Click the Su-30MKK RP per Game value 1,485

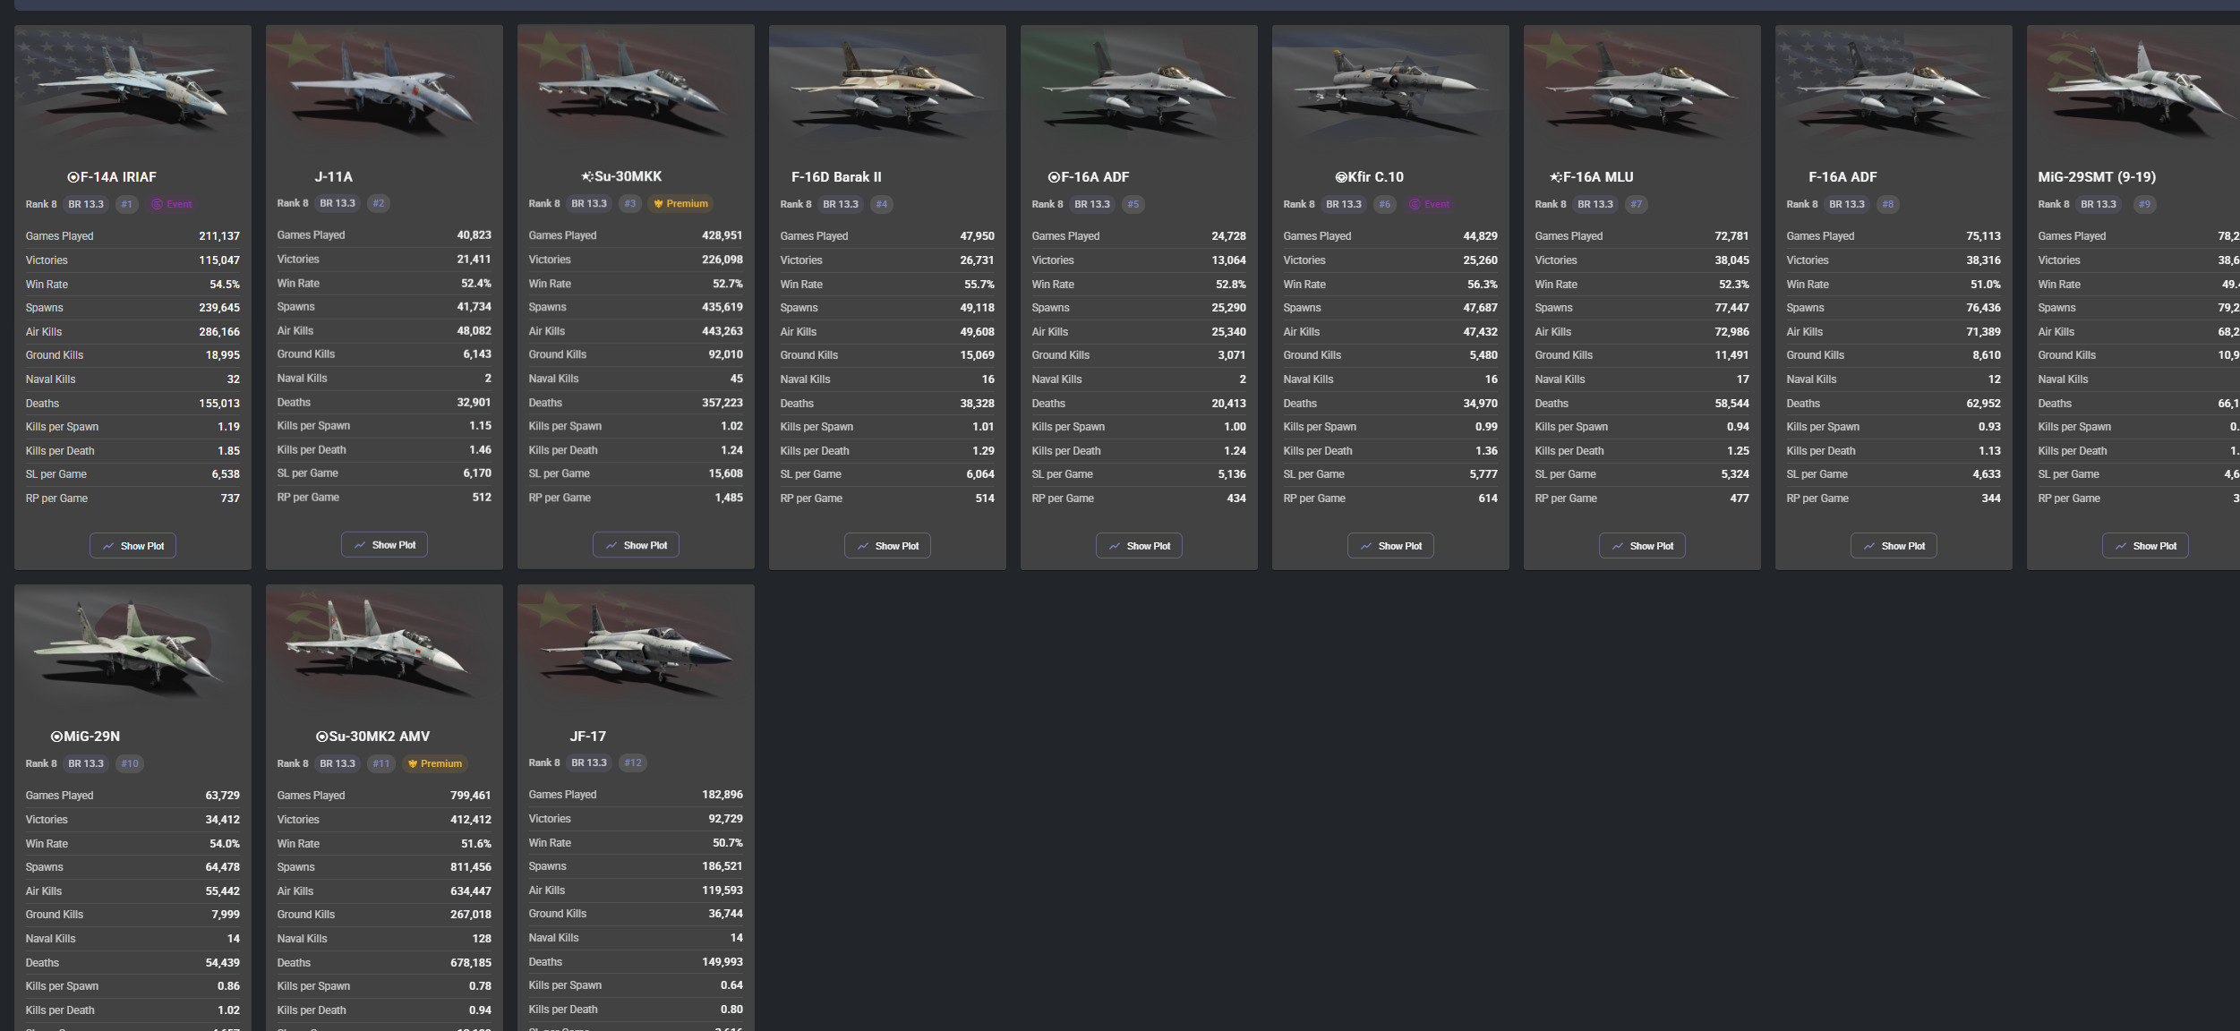(729, 498)
